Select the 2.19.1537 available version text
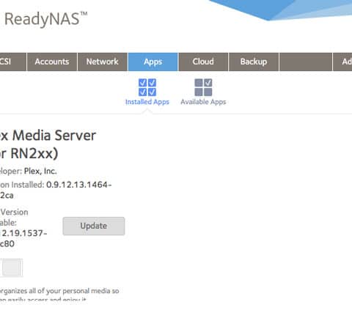352x321 pixels. pyautogui.click(x=24, y=233)
